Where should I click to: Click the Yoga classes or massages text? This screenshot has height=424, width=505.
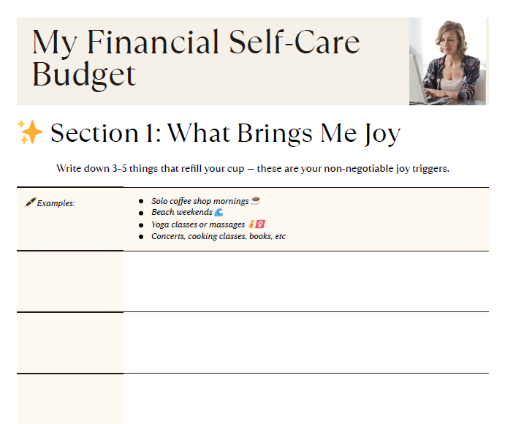click(197, 224)
